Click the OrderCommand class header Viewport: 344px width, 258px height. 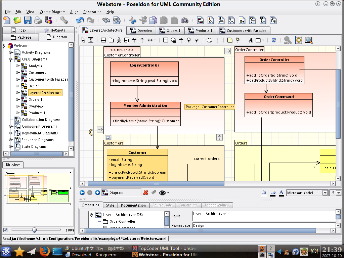tap(278, 96)
